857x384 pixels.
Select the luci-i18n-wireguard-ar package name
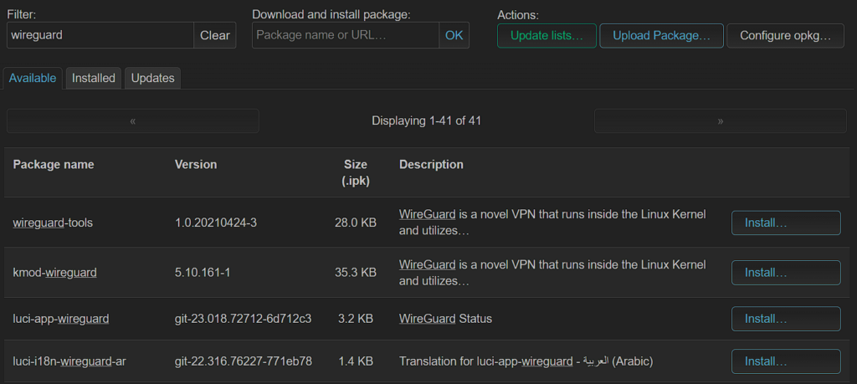click(70, 361)
